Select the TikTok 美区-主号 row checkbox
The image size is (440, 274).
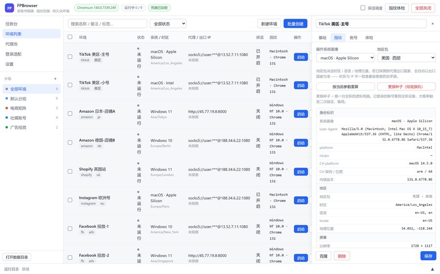point(70,57)
